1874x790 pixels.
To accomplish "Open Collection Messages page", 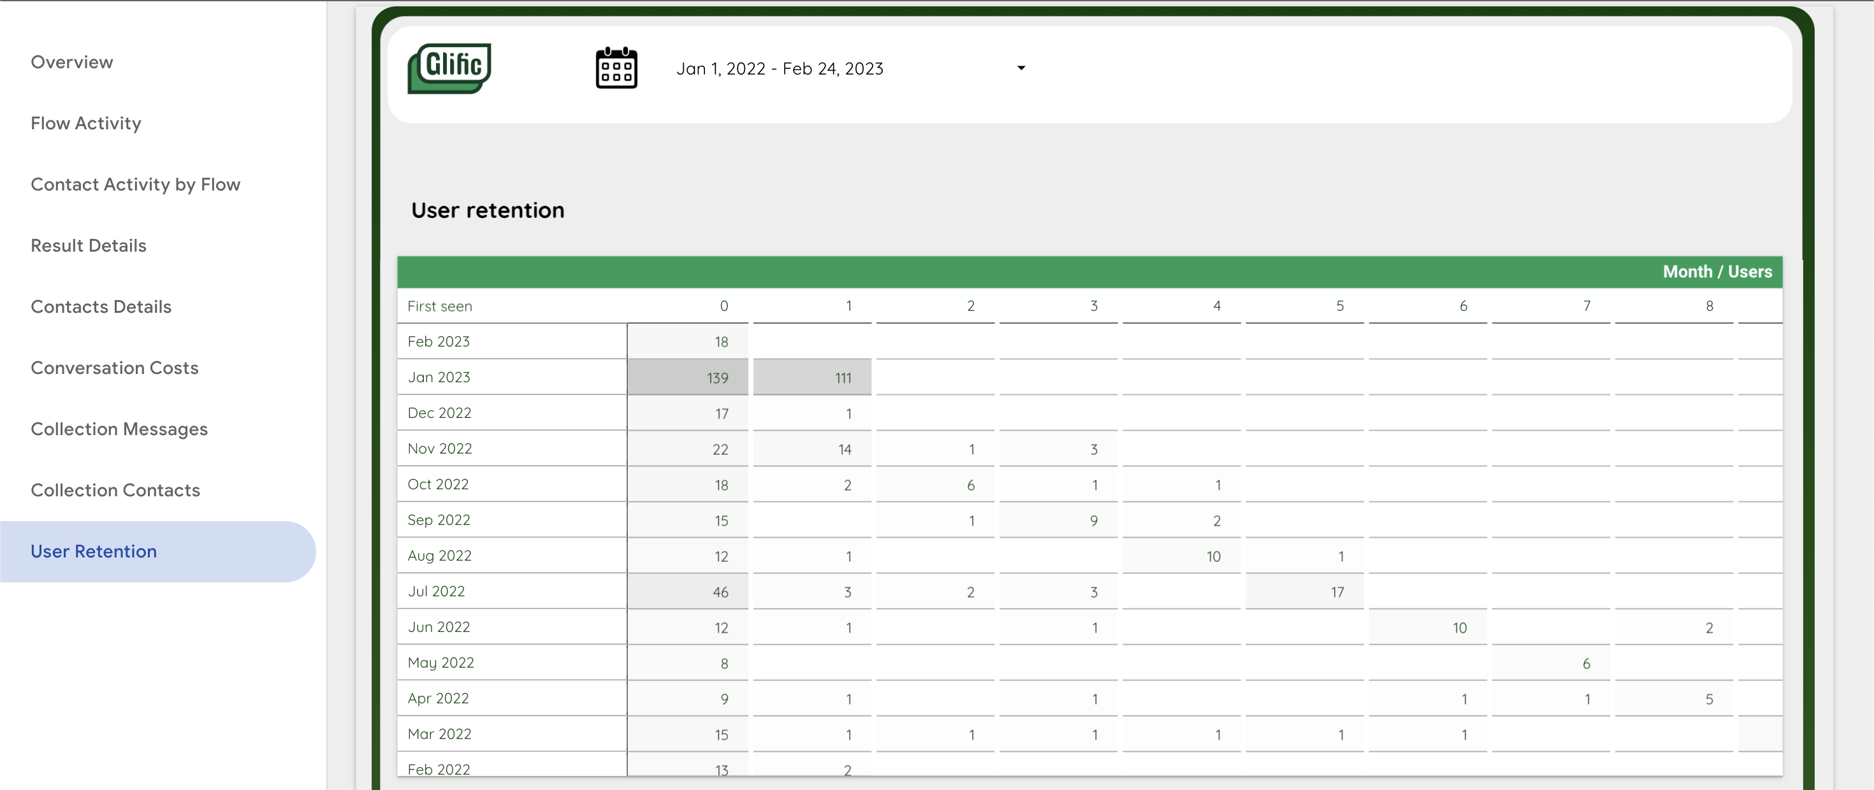I will [119, 429].
